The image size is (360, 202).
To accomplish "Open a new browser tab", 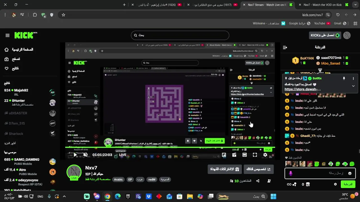I will point(124,5).
